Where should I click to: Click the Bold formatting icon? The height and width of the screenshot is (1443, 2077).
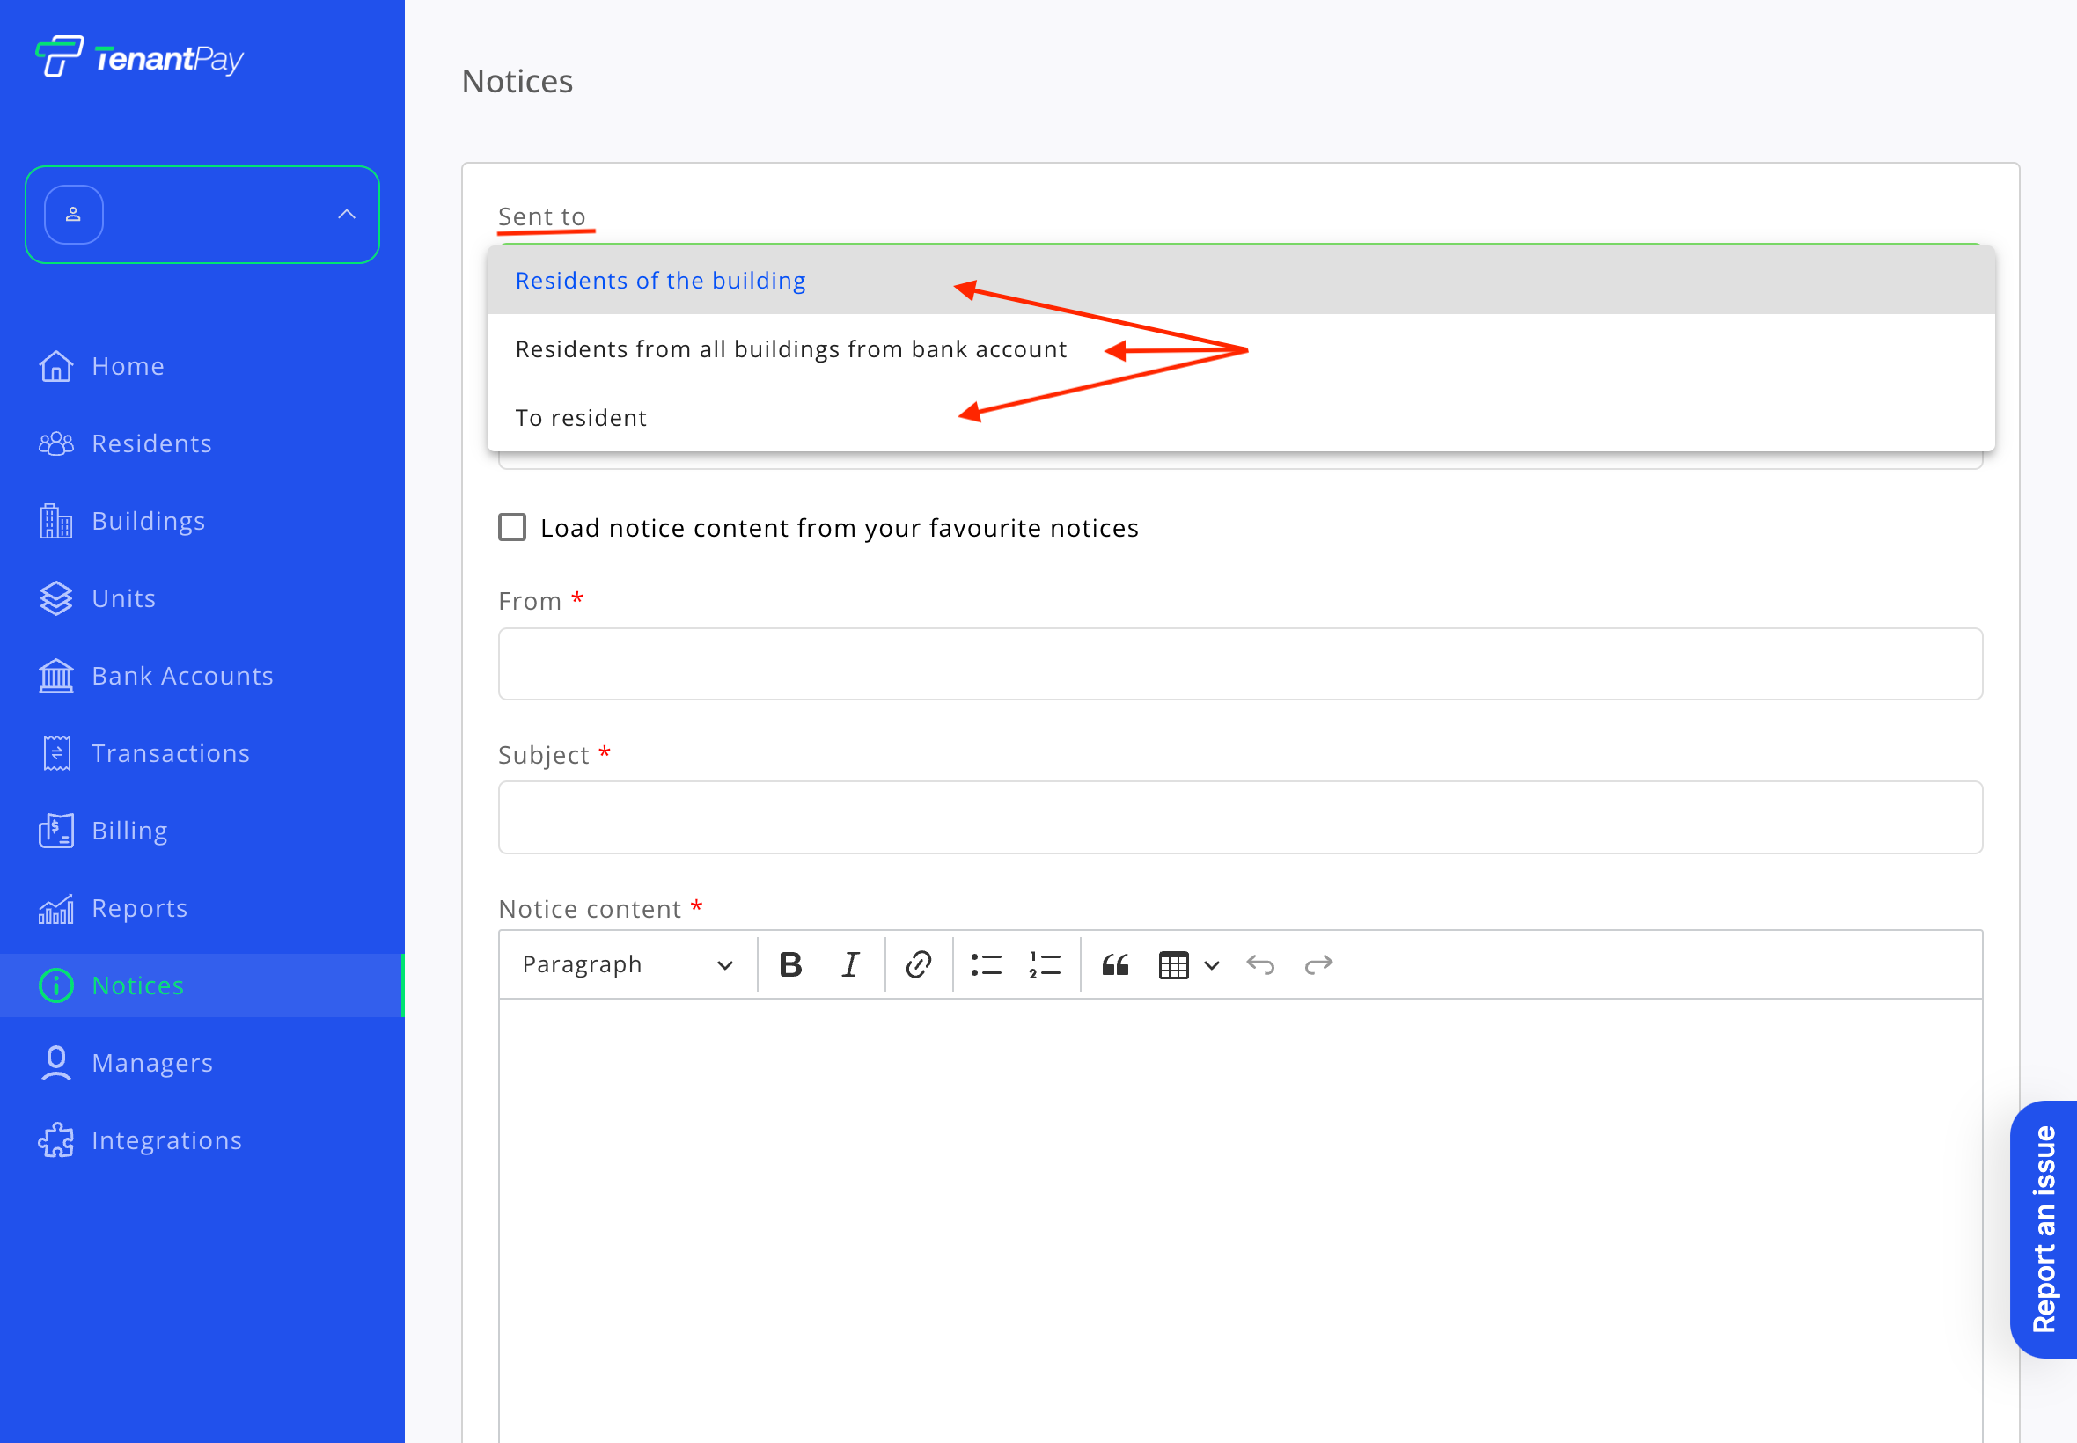[x=790, y=964]
